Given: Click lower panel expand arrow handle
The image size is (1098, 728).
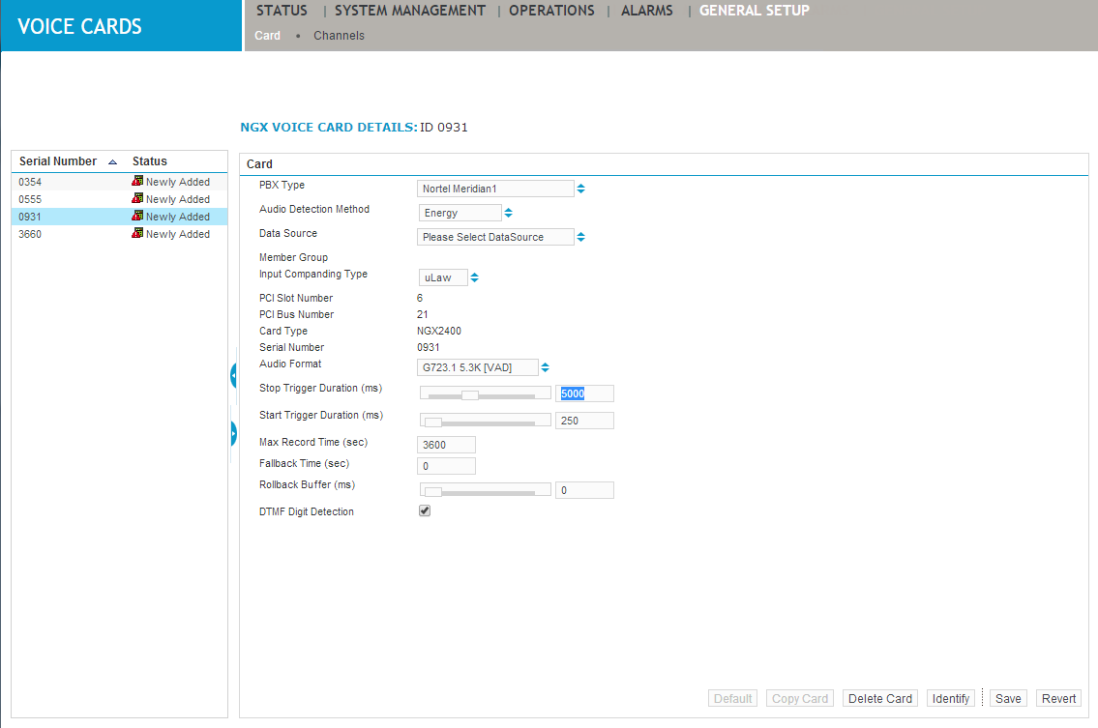Looking at the screenshot, I should [x=233, y=433].
